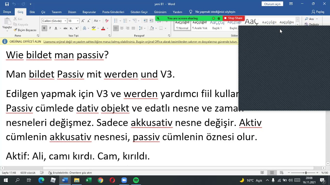Image resolution: width=330 pixels, height=185 pixels.
Task: Apply yellow text highlight color
Action: tap(93, 28)
